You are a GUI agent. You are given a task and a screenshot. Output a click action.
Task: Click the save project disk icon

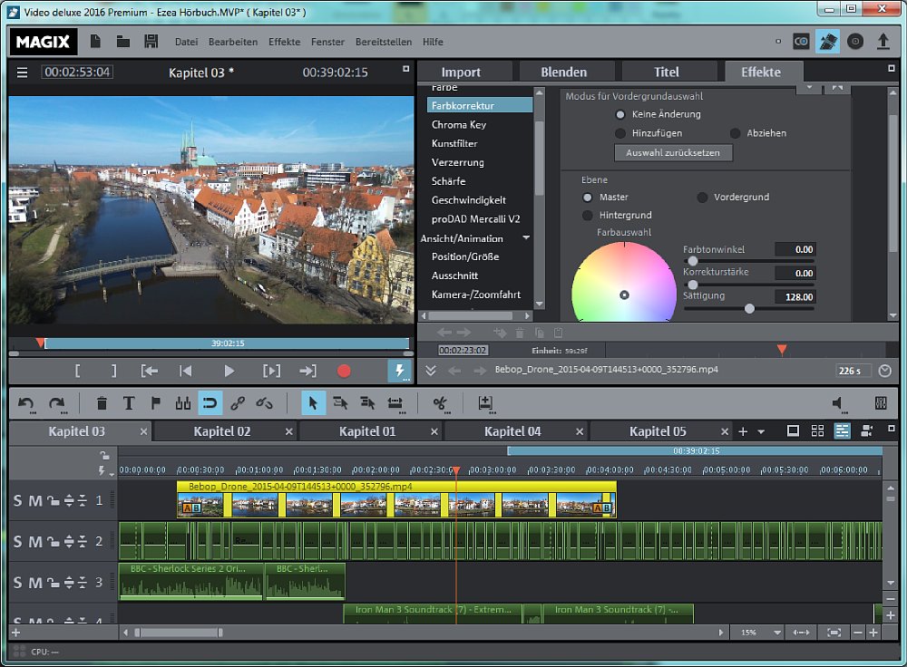151,42
